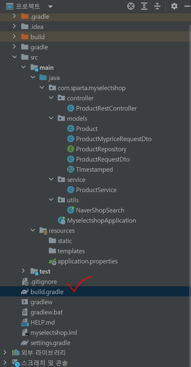Select the .idea folder icon
The height and width of the screenshot is (367, 191).
24,27
